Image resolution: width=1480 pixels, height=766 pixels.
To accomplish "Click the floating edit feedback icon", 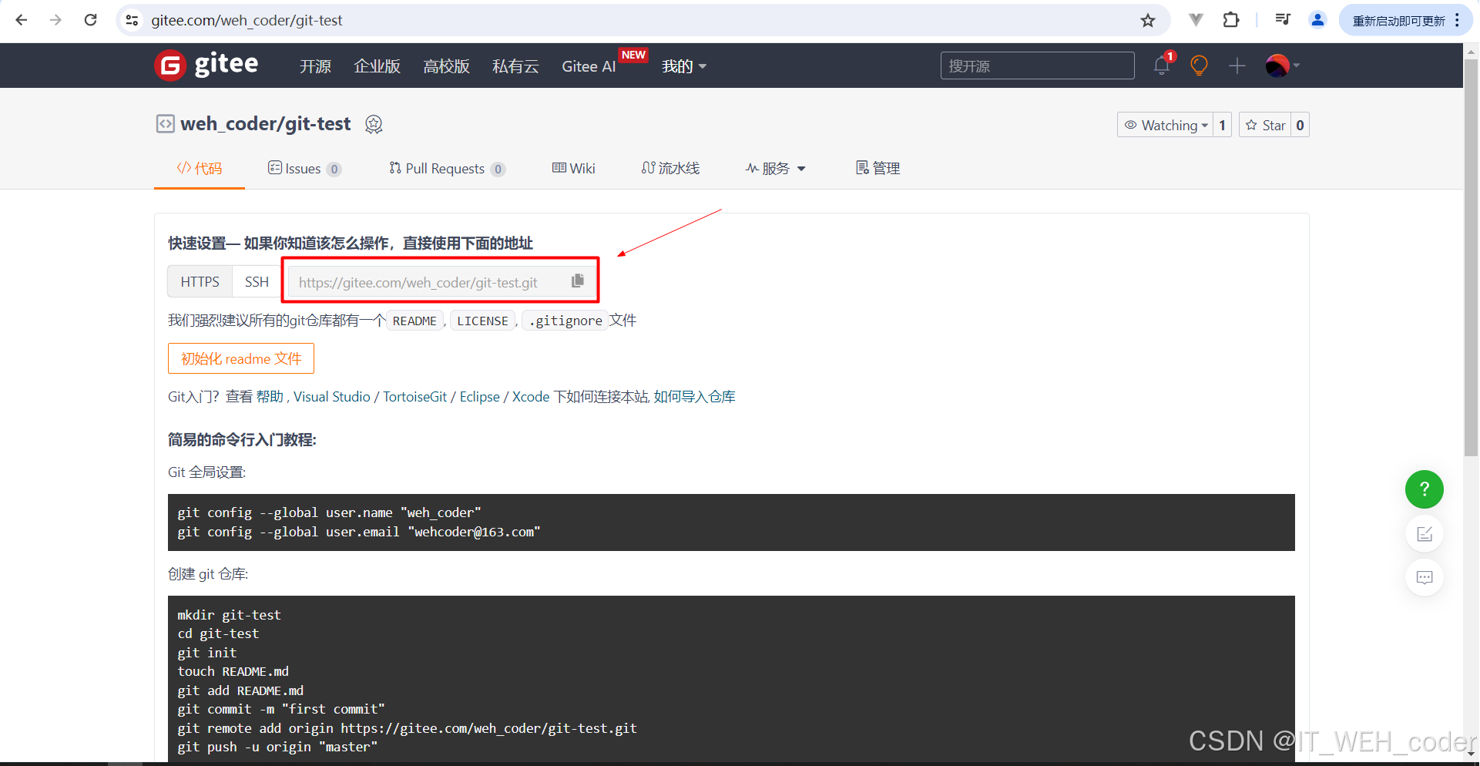I will [1425, 534].
